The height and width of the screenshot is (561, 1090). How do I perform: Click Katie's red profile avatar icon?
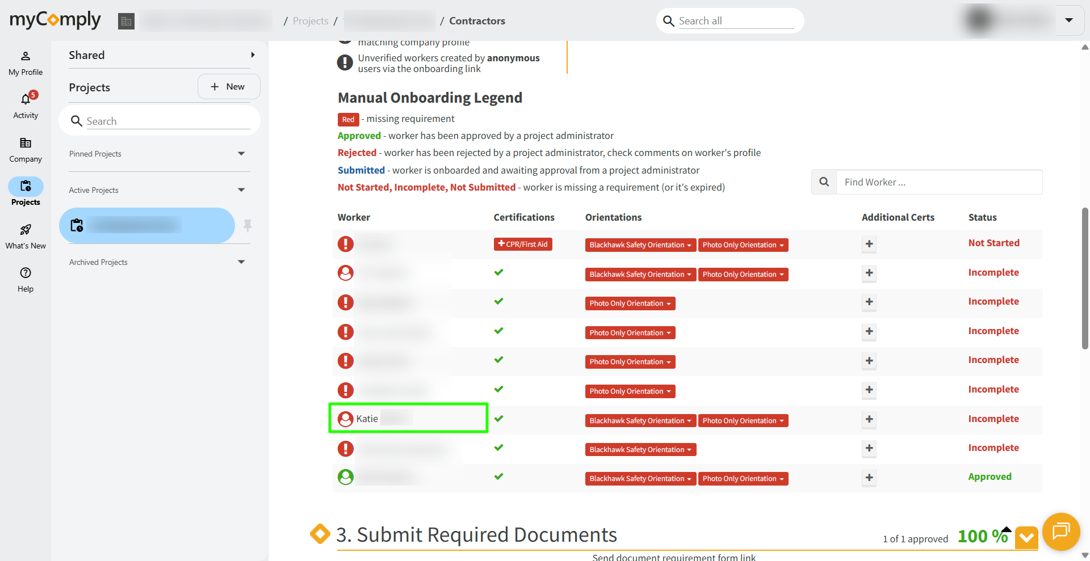point(346,419)
